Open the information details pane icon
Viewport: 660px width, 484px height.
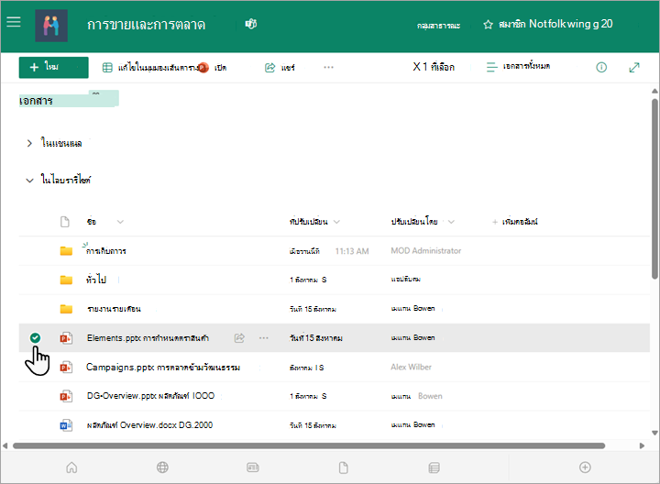coord(601,67)
